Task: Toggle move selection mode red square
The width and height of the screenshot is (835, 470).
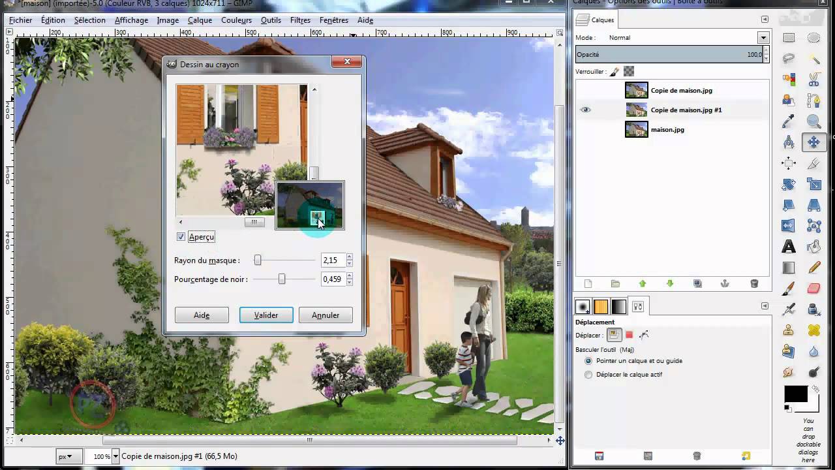Action: [x=629, y=335]
